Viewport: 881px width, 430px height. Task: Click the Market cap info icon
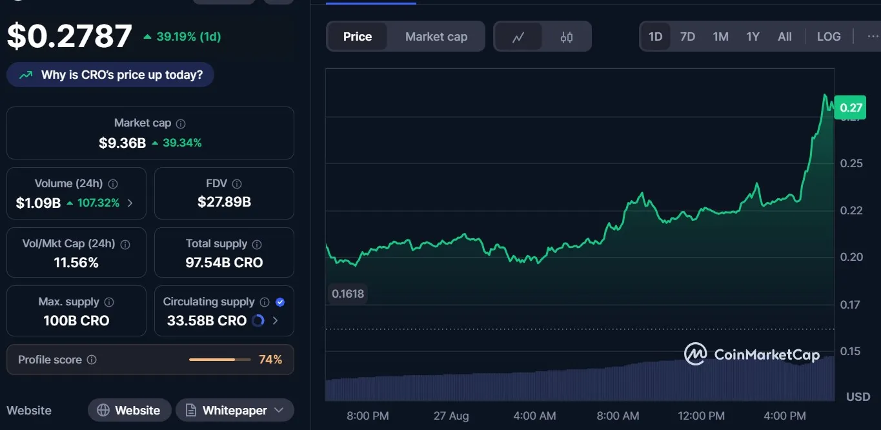[x=181, y=123]
